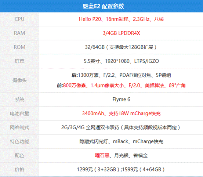Screen dimensions: 203x177
Task: Select the 网络制式 row label
Action: click(19, 127)
